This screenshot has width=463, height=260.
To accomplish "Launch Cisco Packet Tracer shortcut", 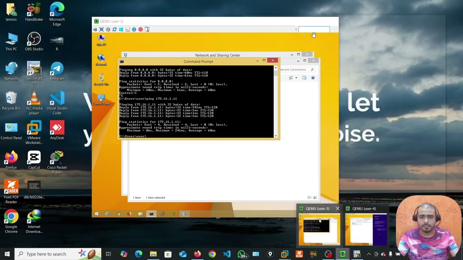I will click(57, 162).
